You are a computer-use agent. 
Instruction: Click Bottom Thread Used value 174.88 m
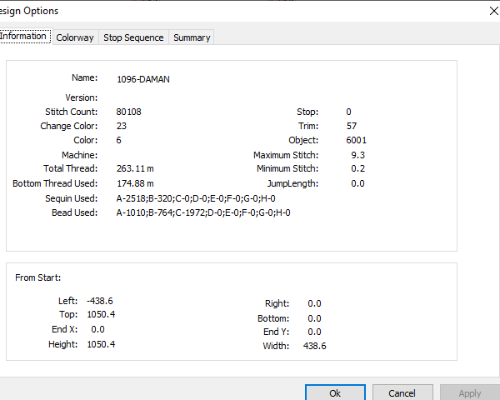click(135, 183)
